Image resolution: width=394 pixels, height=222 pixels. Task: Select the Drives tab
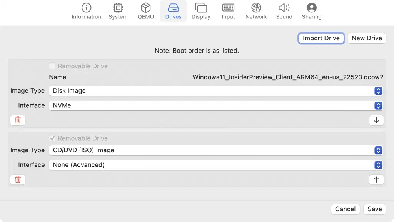coord(173,12)
